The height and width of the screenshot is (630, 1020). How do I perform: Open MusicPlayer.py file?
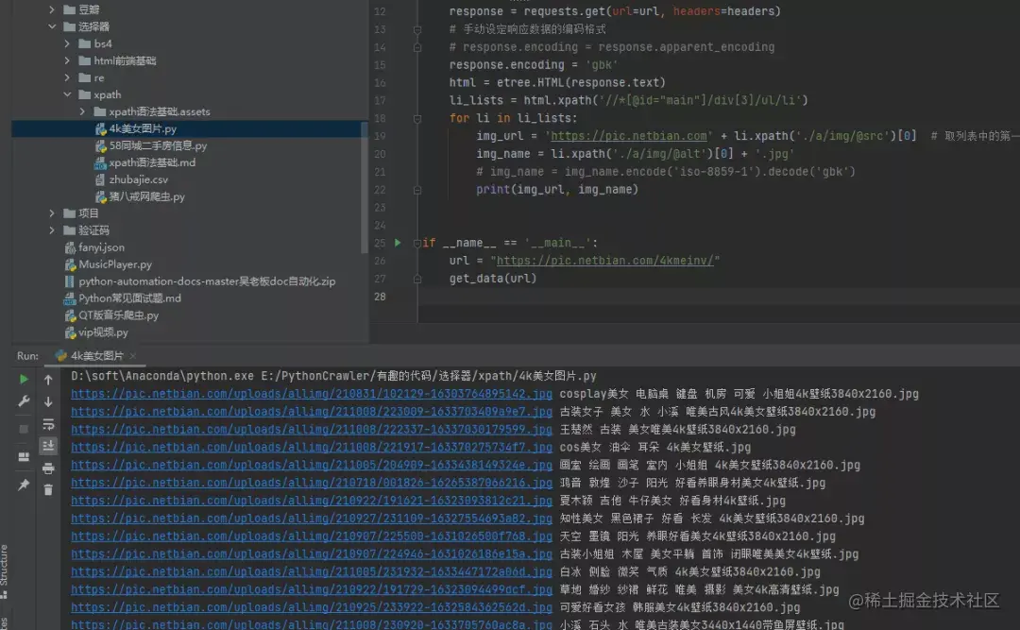point(114,264)
